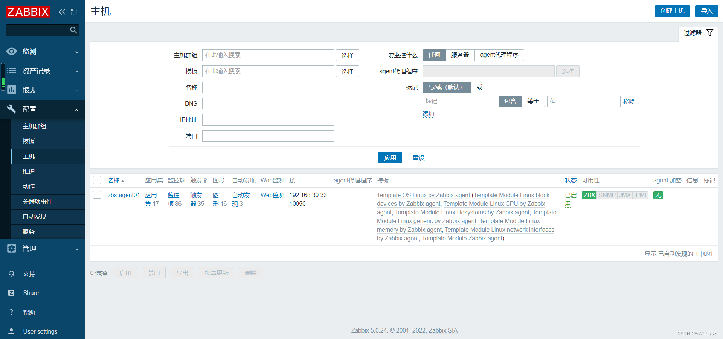Click into the 标记 tag name field
The width and height of the screenshot is (723, 339).
pyautogui.click(x=459, y=101)
